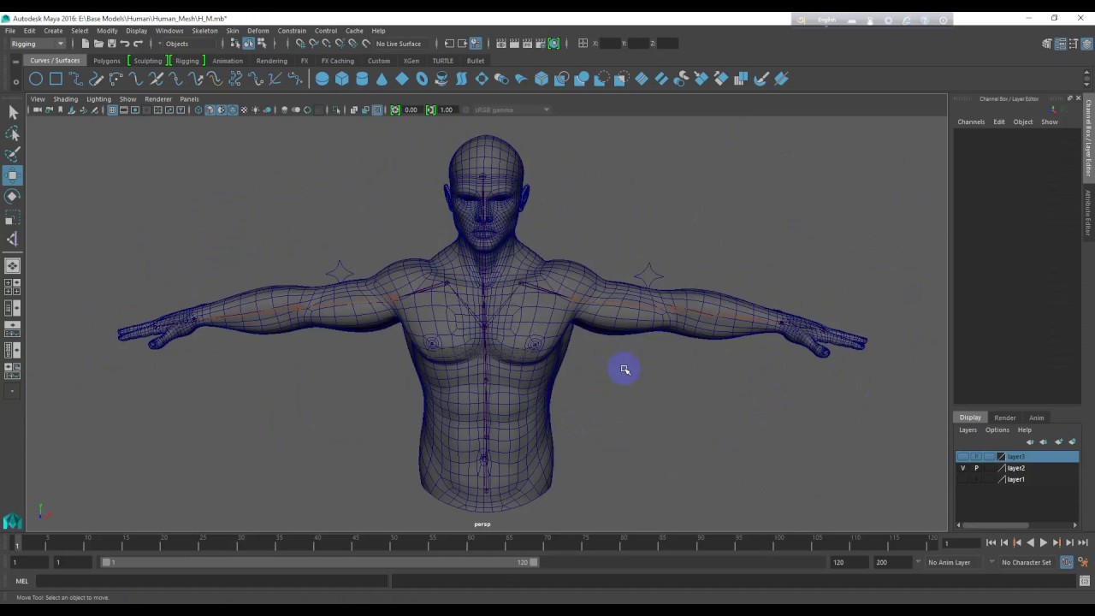The image size is (1095, 616).
Task: Create a NURBS cylinder from the shelf
Action: [x=362, y=79]
